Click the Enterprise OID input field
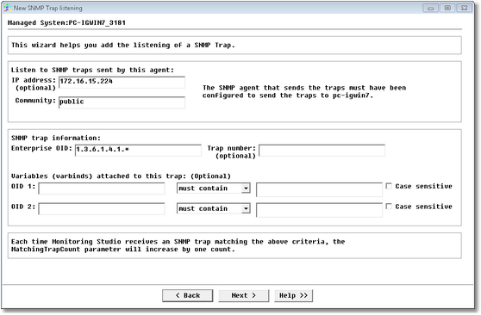Viewport: 481px width, 315px height. point(138,150)
